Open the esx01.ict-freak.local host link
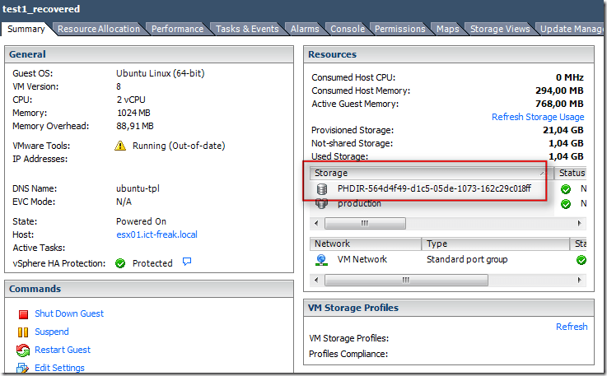The height and width of the screenshot is (376, 607). 156,234
